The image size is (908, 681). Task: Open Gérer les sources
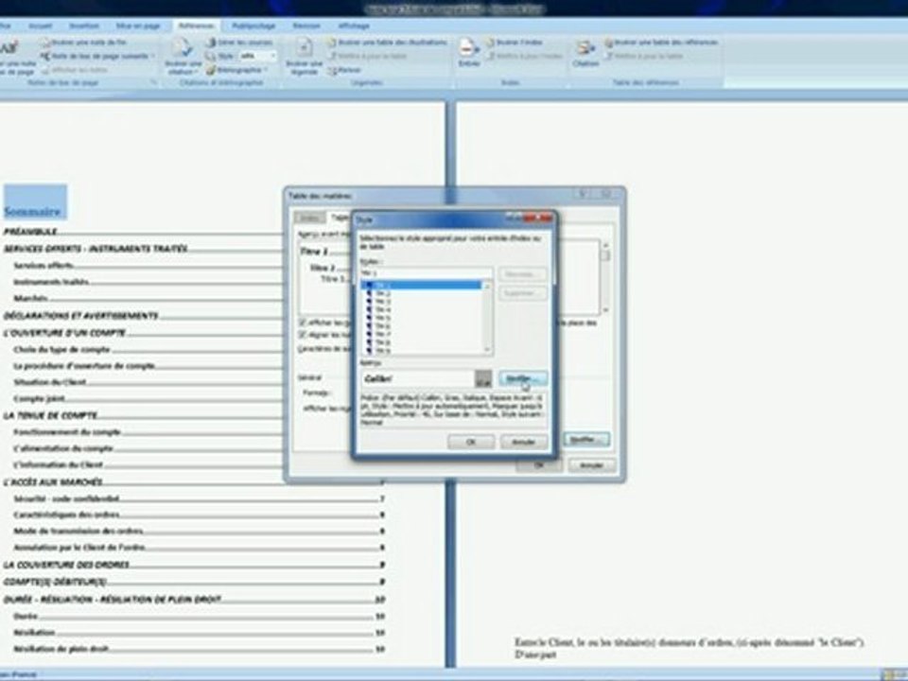[239, 43]
